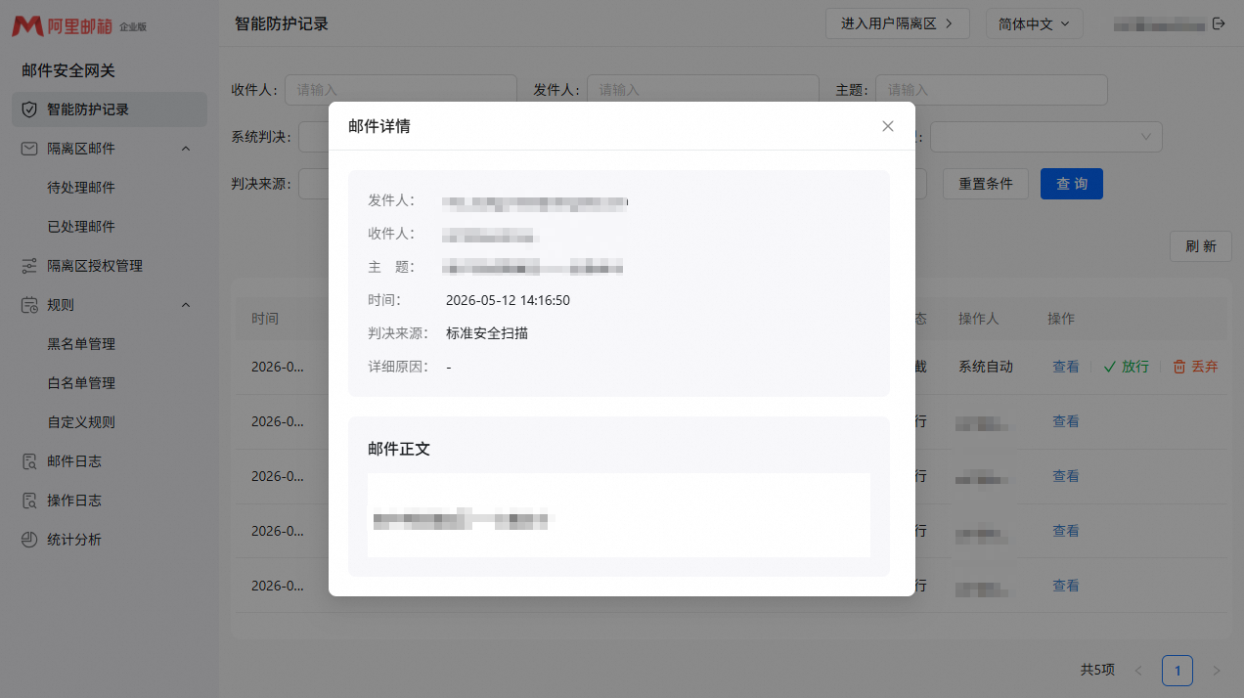
Task: Click the 主题 search input field
Action: pyautogui.click(x=992, y=90)
